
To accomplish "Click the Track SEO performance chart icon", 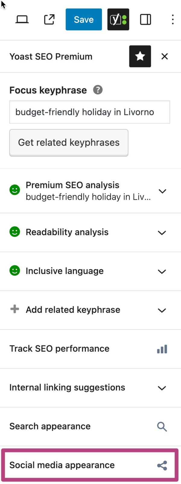I will click(x=162, y=349).
